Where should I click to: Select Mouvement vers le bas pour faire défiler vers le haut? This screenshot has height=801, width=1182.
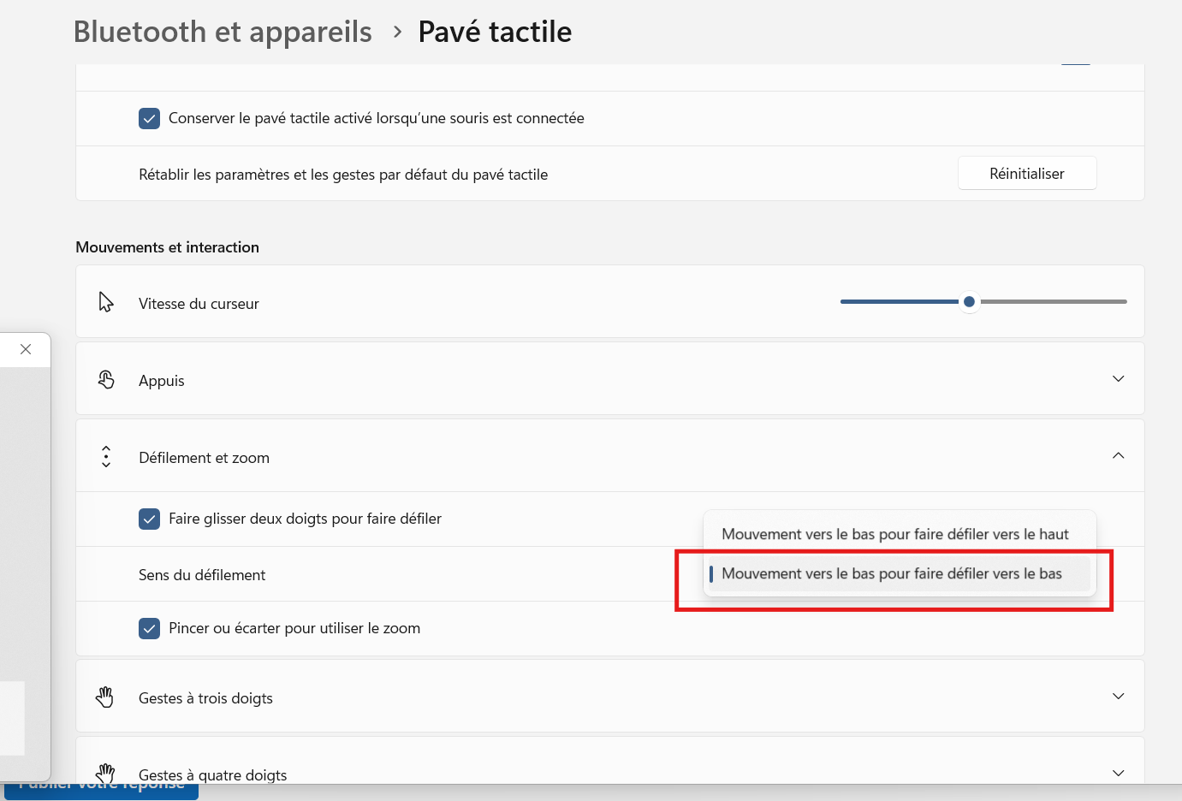(x=895, y=533)
